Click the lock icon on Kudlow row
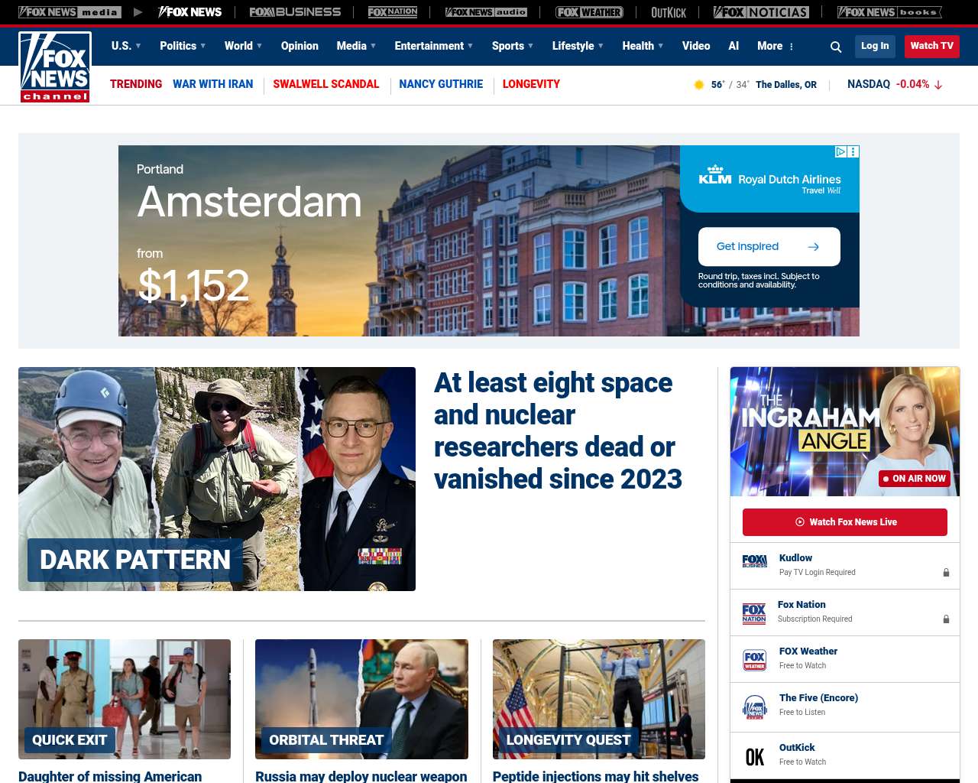The image size is (978, 783). coord(946,573)
